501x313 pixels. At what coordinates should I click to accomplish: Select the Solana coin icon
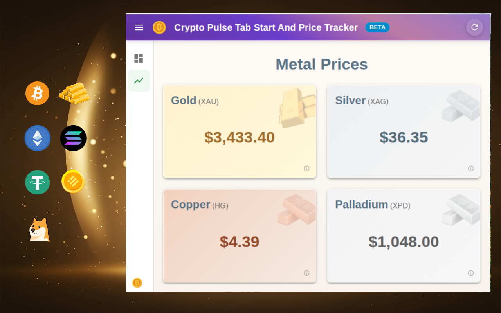pyautogui.click(x=73, y=138)
